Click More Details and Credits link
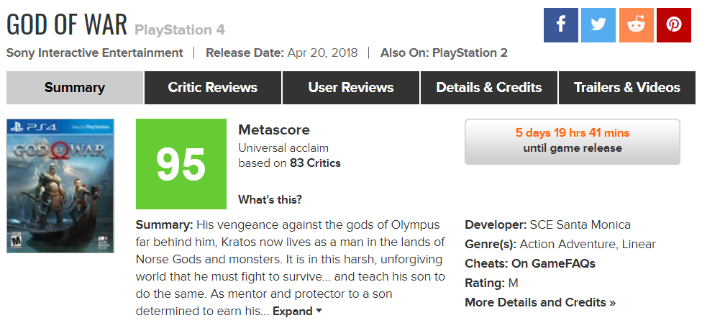The height and width of the screenshot is (323, 702). [x=540, y=302]
